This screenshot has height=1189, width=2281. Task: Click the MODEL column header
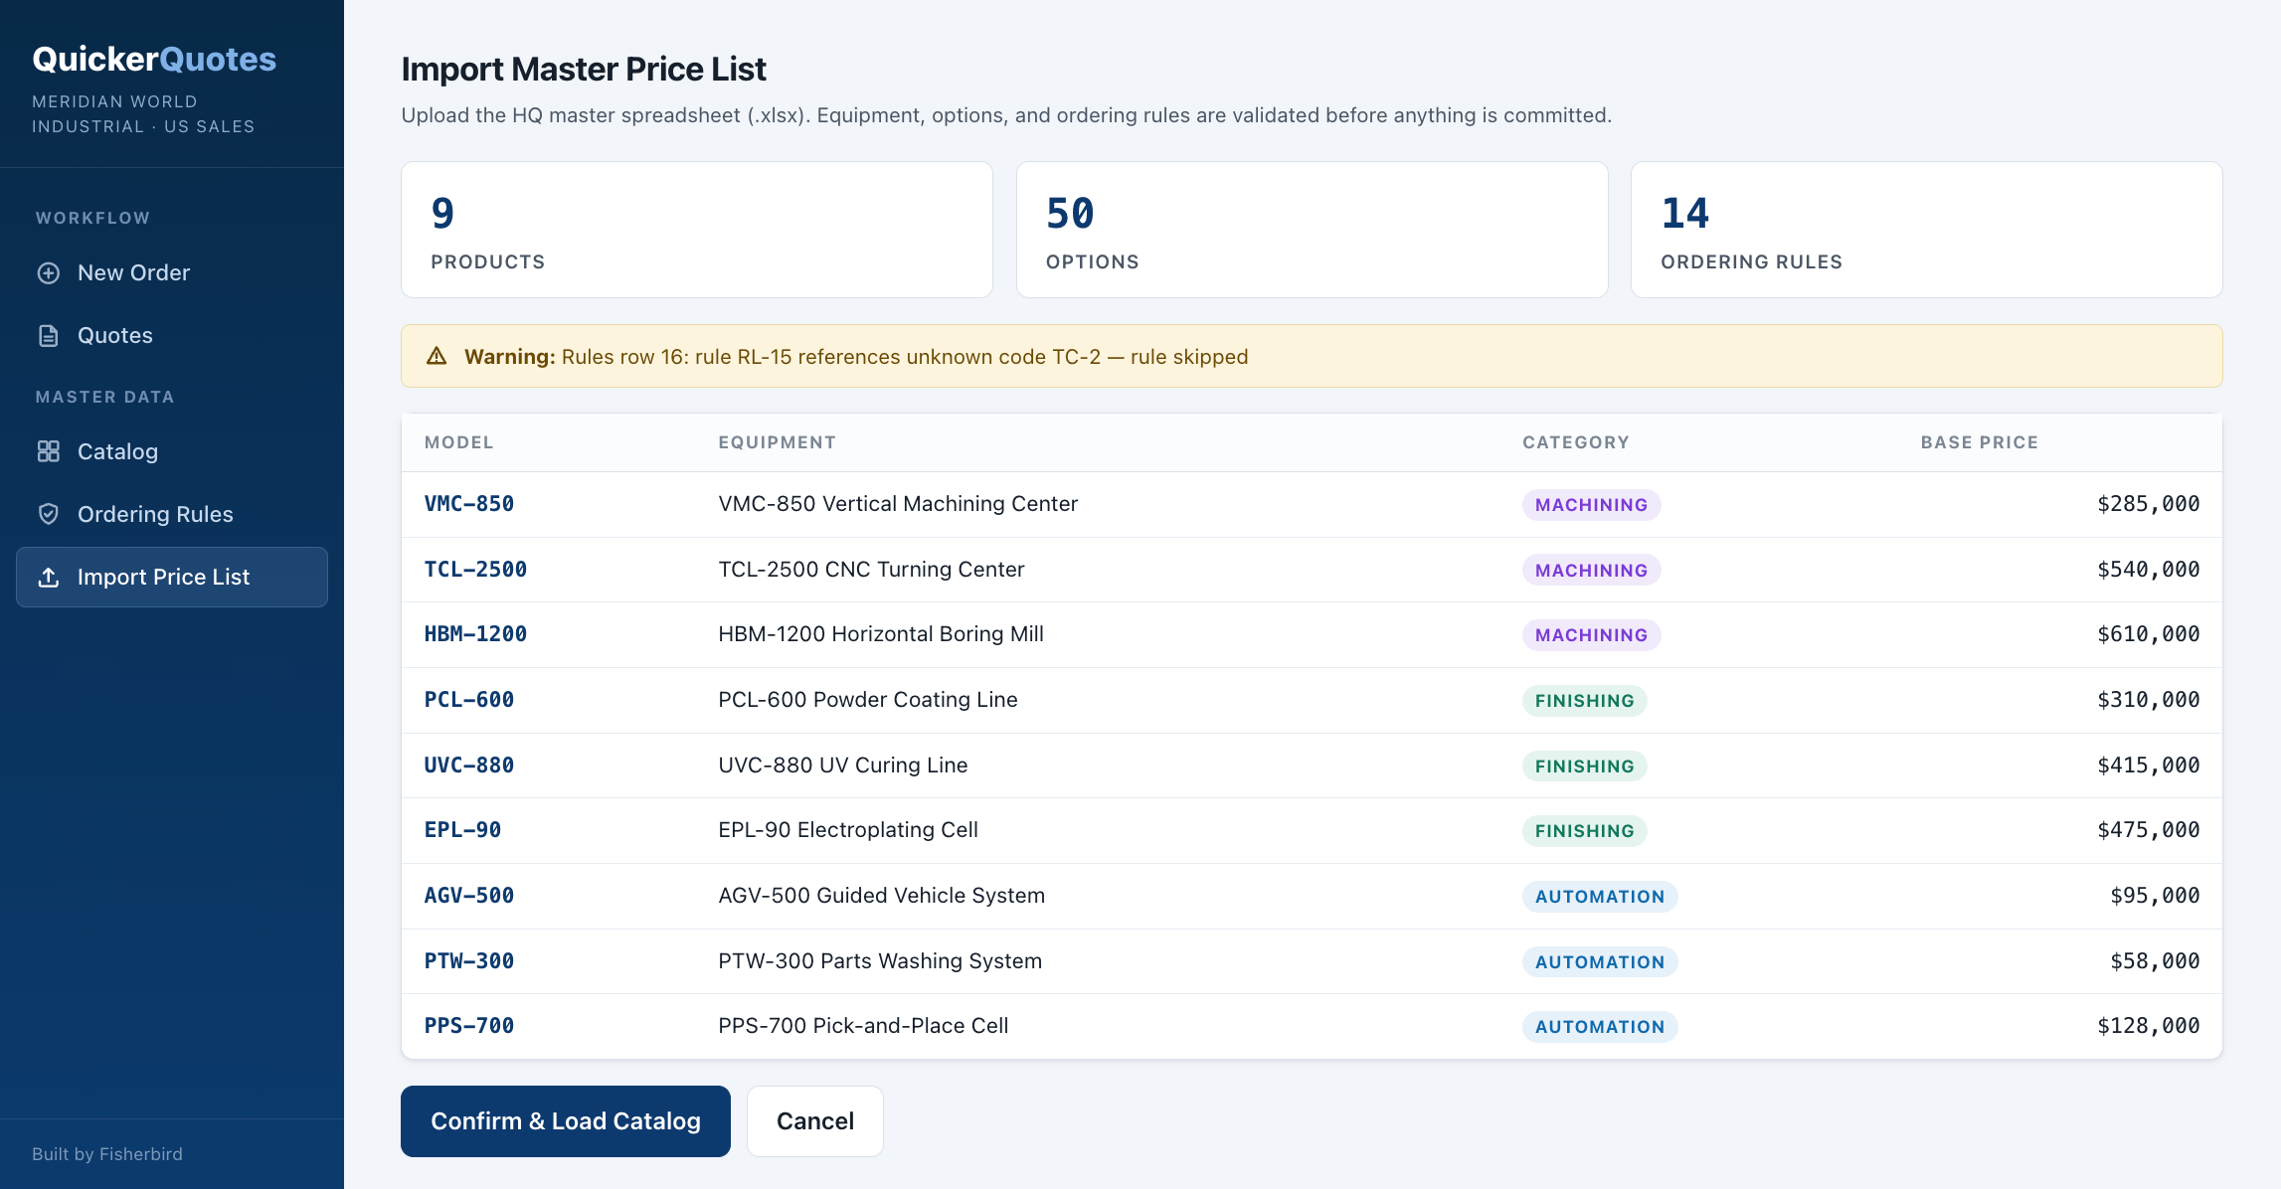click(x=459, y=442)
